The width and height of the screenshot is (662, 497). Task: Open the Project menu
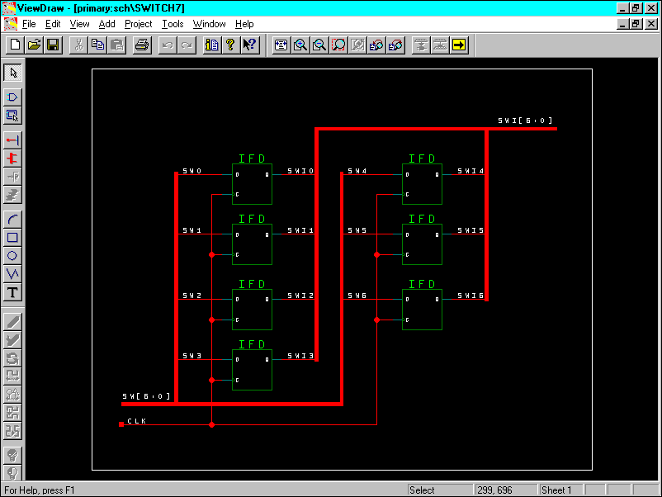(139, 24)
